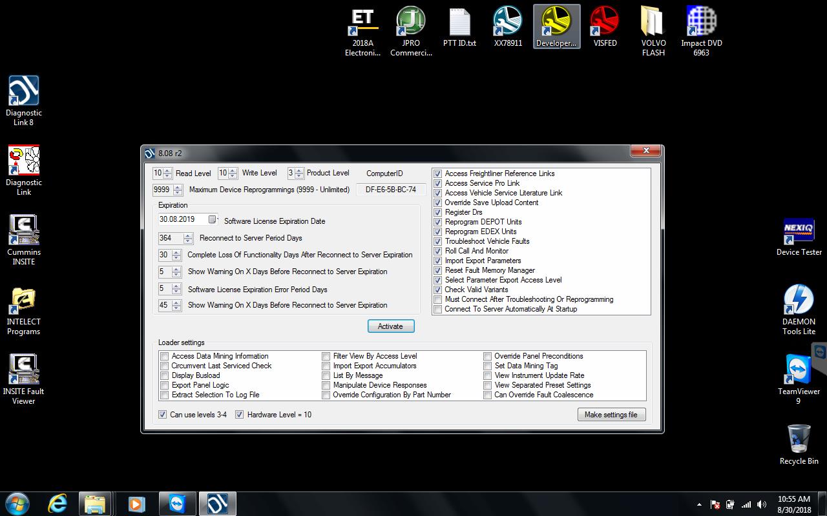The width and height of the screenshot is (827, 516).
Task: Open the Windows Start menu orb
Action: 17,503
